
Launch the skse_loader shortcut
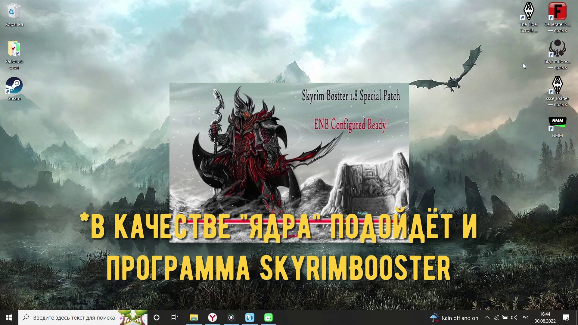pyautogui.click(x=557, y=91)
